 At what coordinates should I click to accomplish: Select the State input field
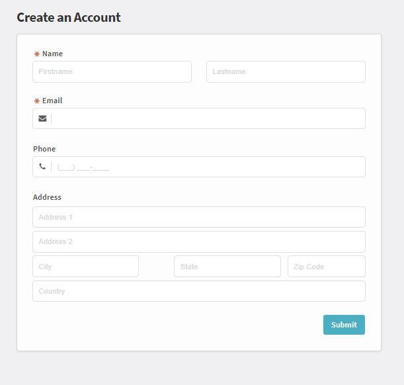coord(227,266)
